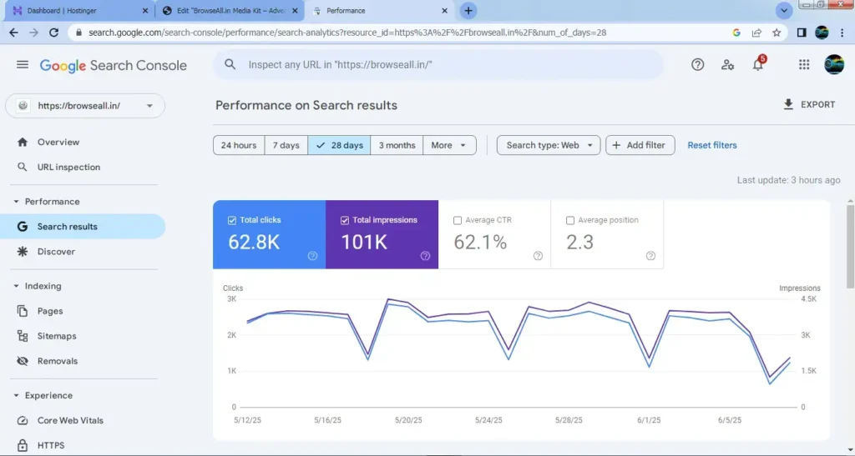Image resolution: width=855 pixels, height=456 pixels.
Task: Close the Performance browser tab
Action: tap(444, 10)
